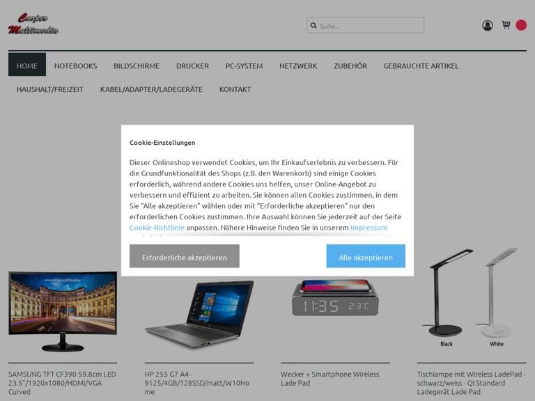535x401 pixels.
Task: Go to the HOME menu item
Action: [27, 65]
